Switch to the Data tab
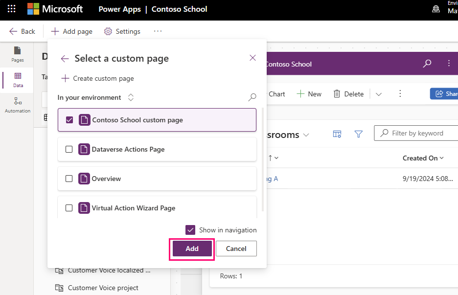458x295 pixels. coord(18,80)
